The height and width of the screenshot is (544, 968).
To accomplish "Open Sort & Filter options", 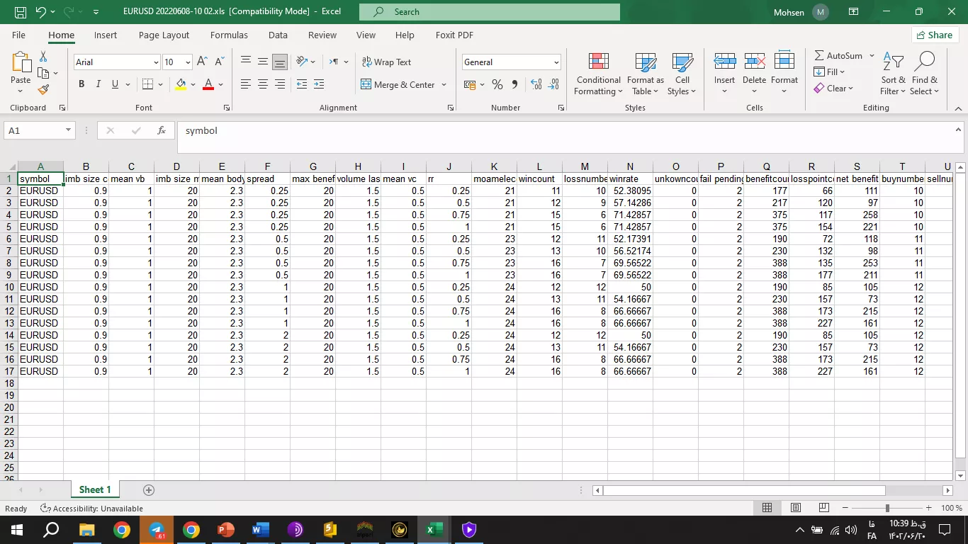I will tap(893, 74).
